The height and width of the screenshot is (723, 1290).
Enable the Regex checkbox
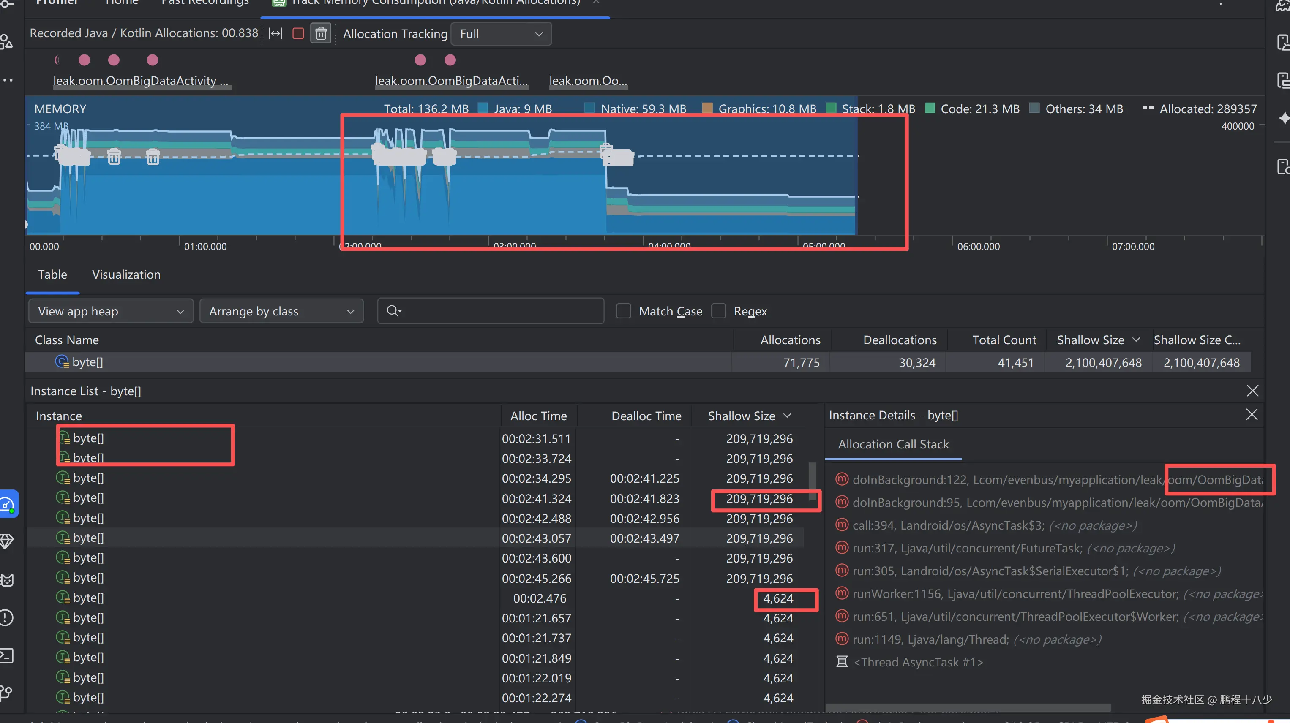719,311
